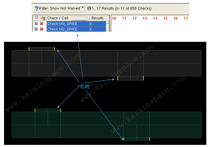The image size is (210, 147).
Task: Click the top-left yellow-marked spike on gray shape
Action: (x=42, y=49)
